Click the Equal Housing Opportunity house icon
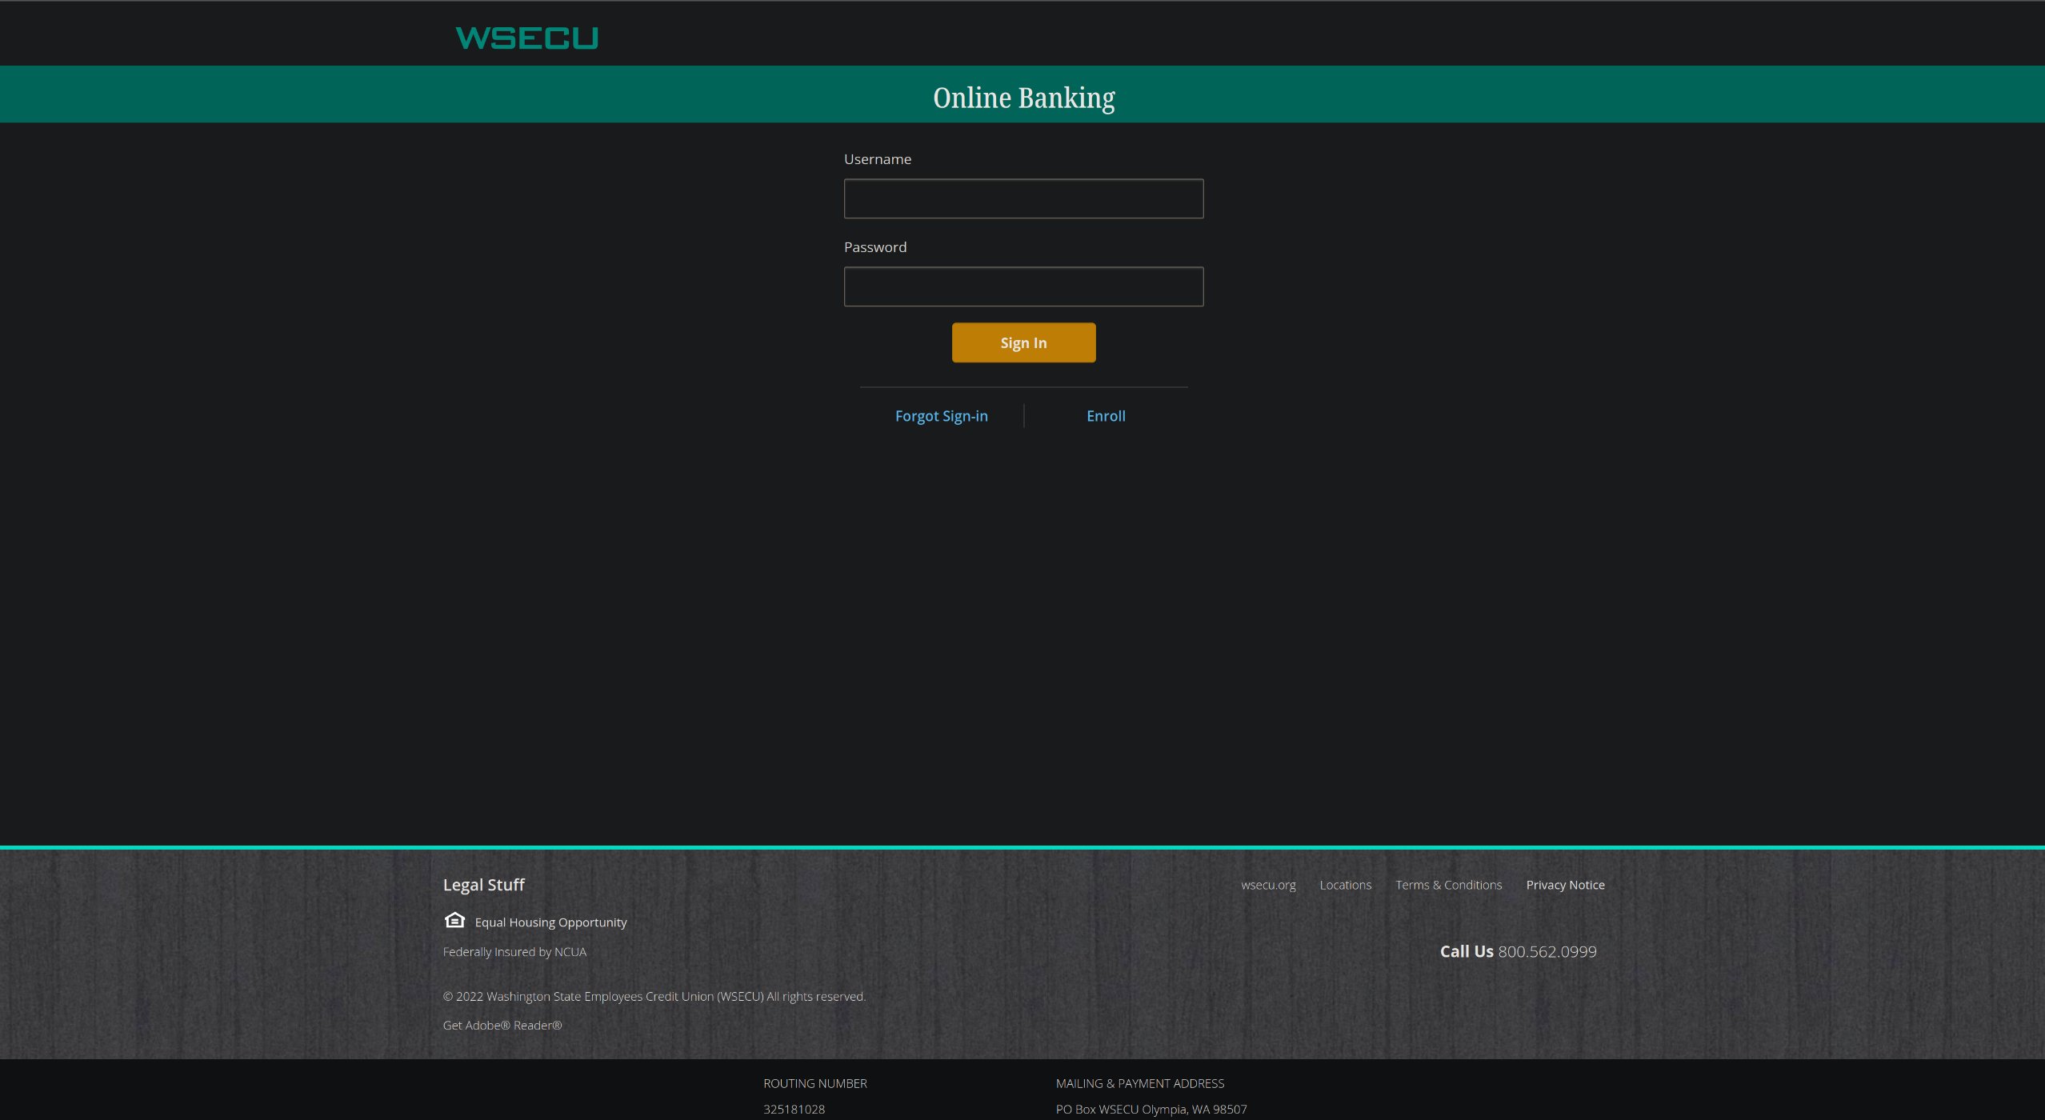The image size is (2045, 1120). pyautogui.click(x=454, y=920)
